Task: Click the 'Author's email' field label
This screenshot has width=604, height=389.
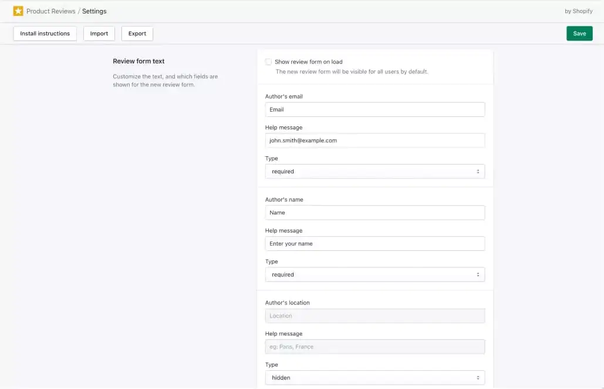Action: (284, 96)
